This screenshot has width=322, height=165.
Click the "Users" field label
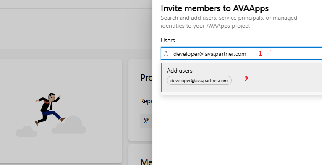pyautogui.click(x=168, y=40)
